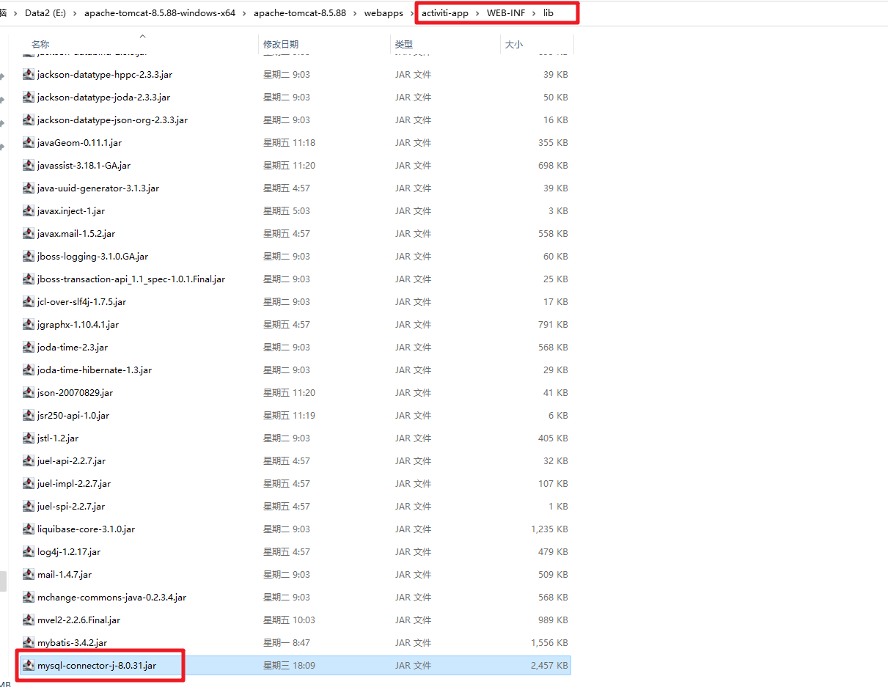Click the json-20070829.jar file icon
This screenshot has width=888, height=687.
pyautogui.click(x=29, y=393)
